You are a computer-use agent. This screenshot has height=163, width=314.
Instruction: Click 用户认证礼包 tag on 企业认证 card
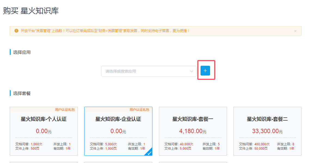pyautogui.click(x=139, y=109)
